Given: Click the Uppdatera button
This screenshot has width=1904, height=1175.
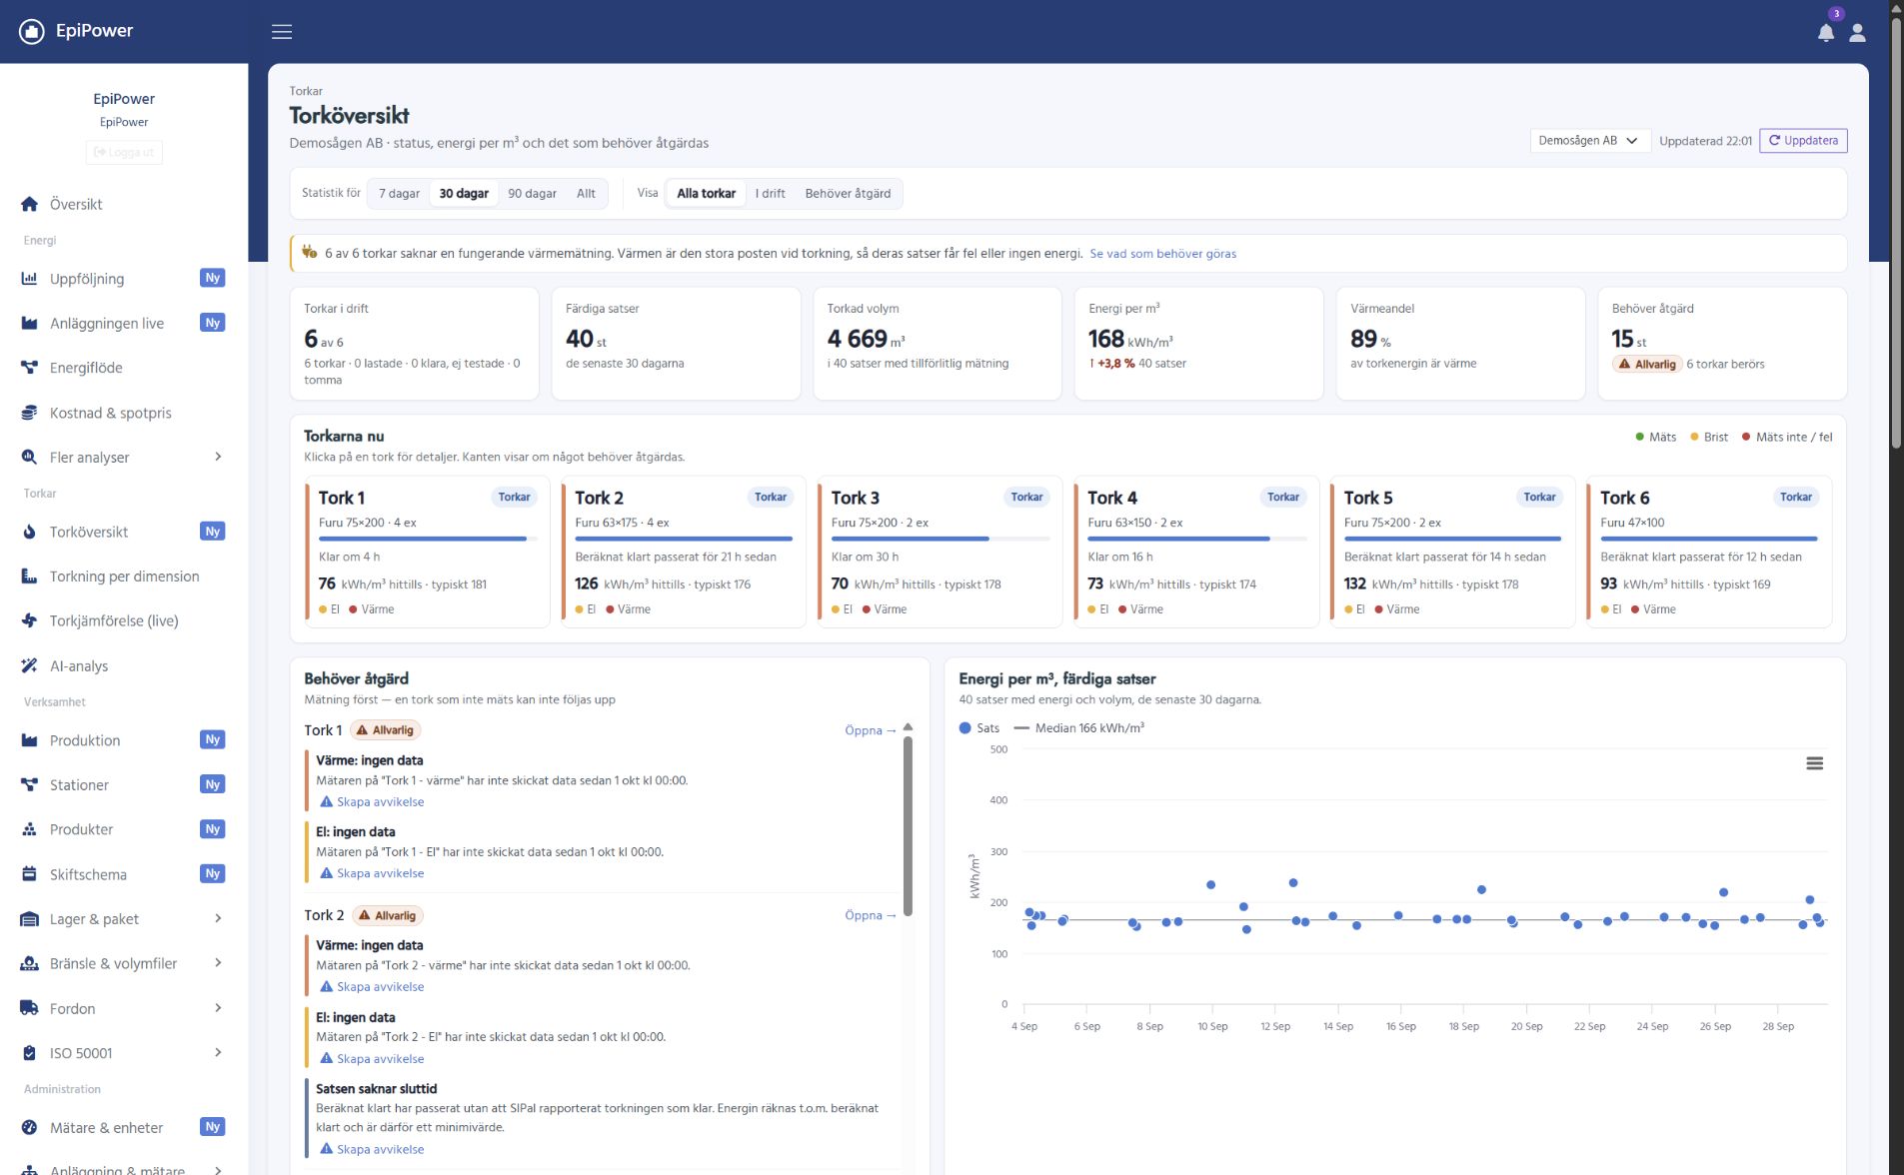Looking at the screenshot, I should (1803, 141).
